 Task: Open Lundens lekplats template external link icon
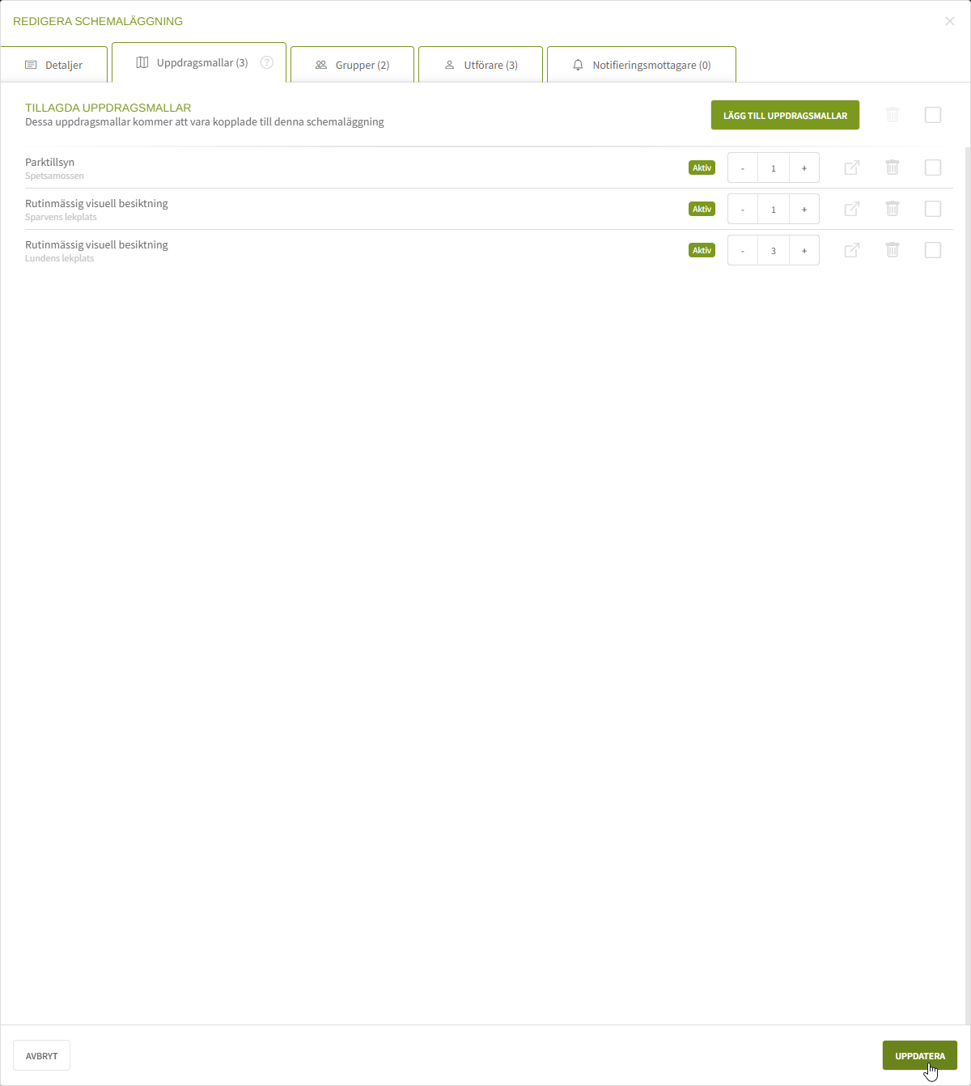(x=851, y=250)
